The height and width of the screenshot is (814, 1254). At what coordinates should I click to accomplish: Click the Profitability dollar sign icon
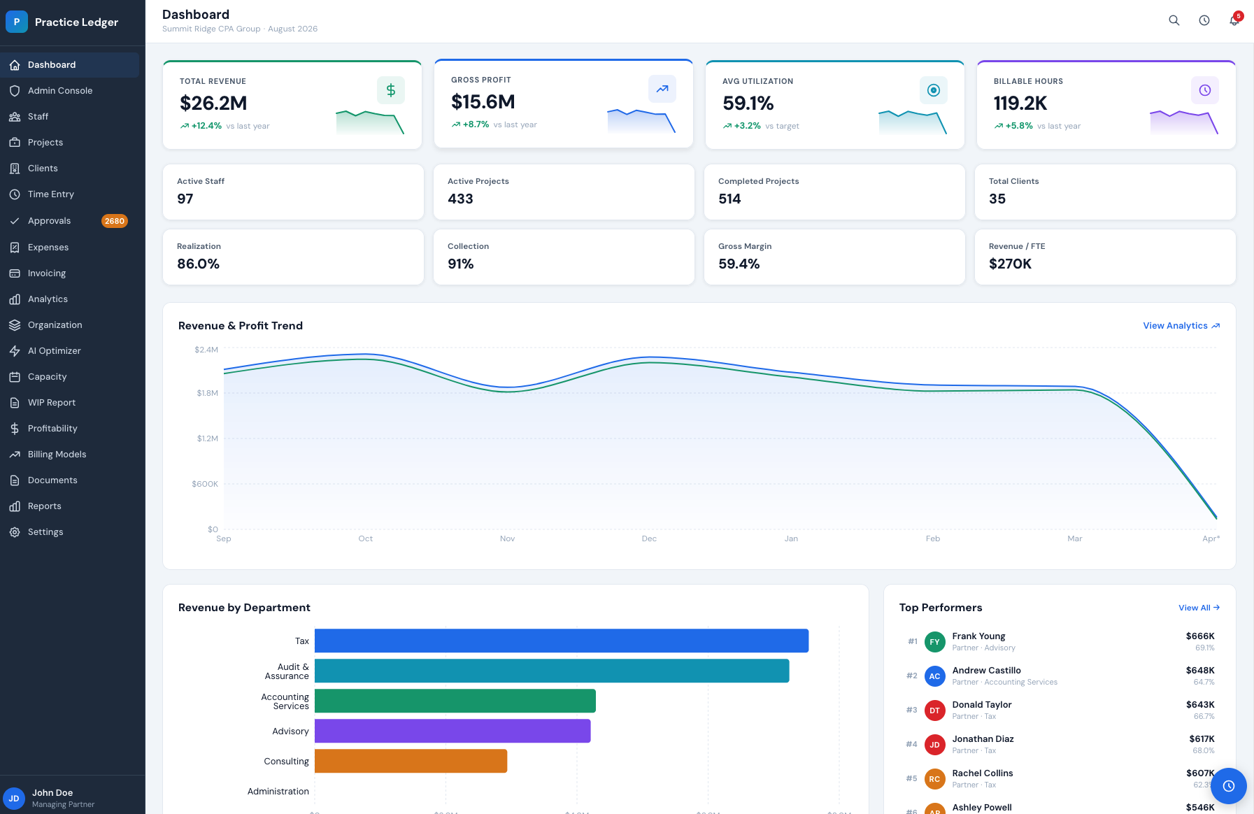pos(15,429)
